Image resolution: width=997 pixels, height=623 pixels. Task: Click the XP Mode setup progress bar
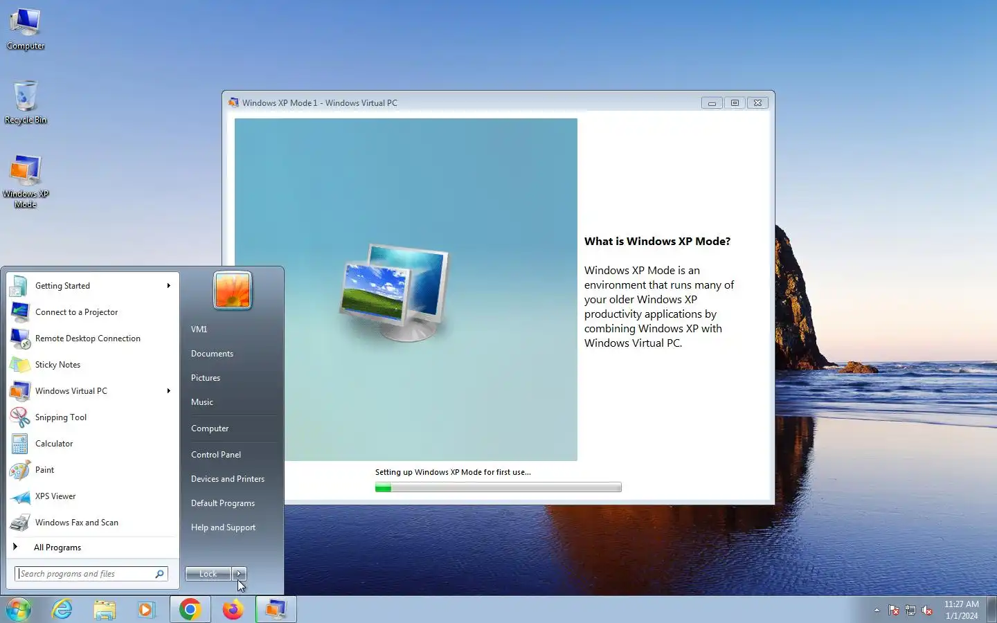coord(498,487)
